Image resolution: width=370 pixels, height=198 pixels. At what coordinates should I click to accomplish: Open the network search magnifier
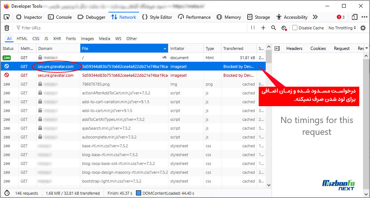[x=273, y=28]
